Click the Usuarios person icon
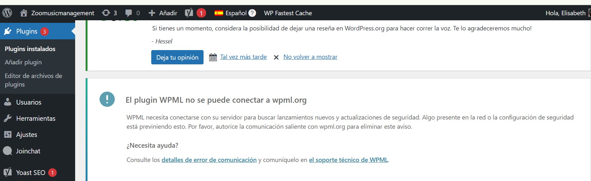The height and width of the screenshot is (181, 591). click(8, 102)
